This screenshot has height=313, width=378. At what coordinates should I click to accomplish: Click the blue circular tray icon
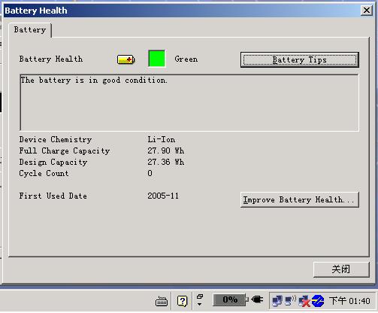pos(318,301)
